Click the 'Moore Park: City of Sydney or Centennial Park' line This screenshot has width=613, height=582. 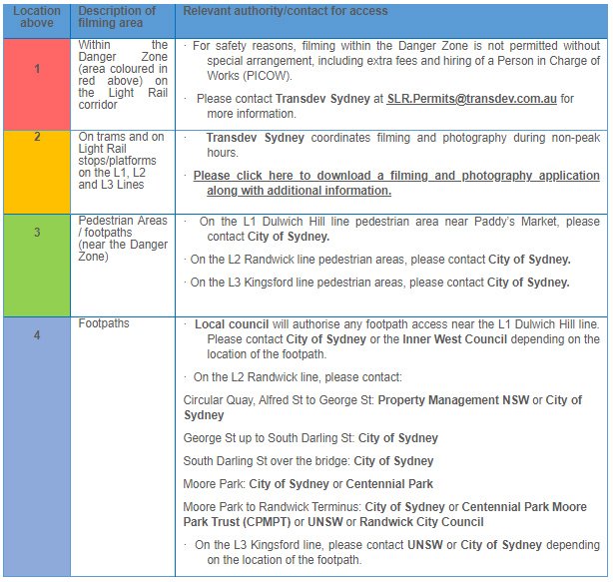tap(308, 484)
